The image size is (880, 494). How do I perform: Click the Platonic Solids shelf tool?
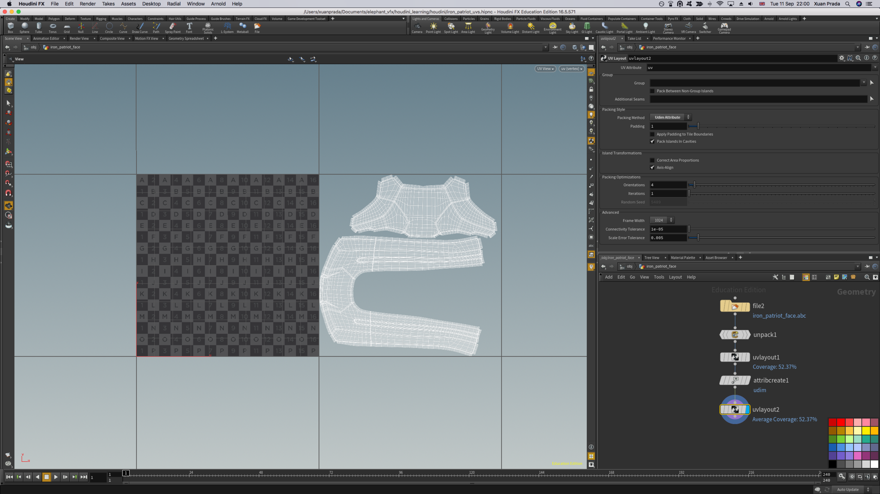[208, 27]
